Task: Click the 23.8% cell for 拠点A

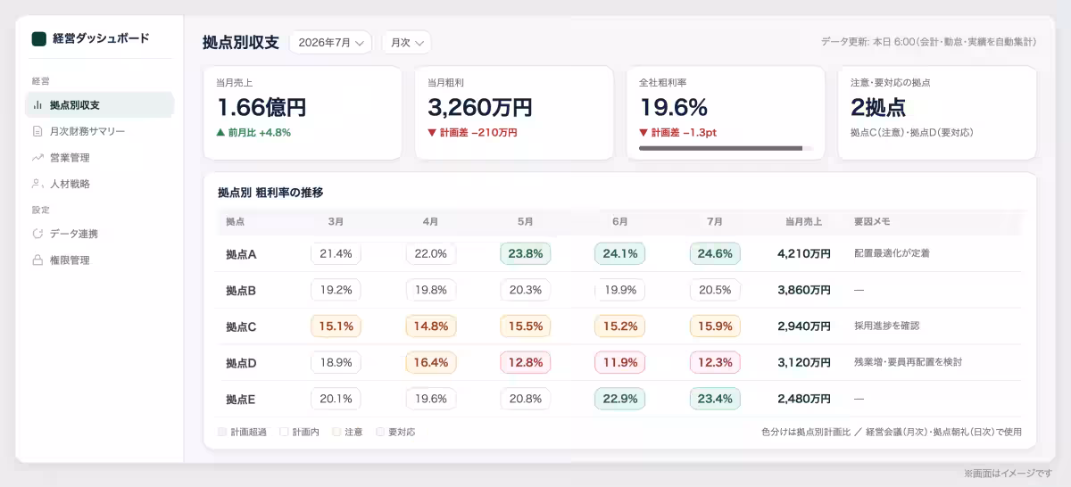Action: coord(526,253)
